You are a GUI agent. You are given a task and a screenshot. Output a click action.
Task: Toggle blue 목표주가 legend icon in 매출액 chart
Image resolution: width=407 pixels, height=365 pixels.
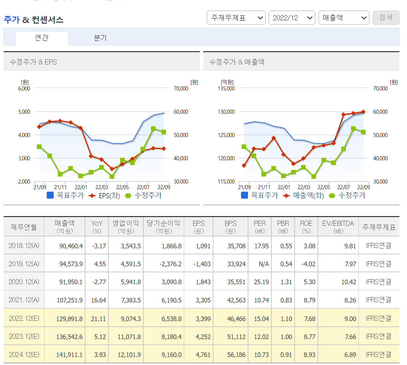(244, 195)
